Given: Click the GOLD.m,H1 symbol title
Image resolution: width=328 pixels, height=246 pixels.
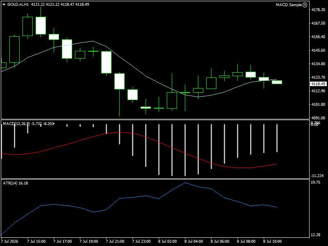Looking at the screenshot, I should (18, 5).
